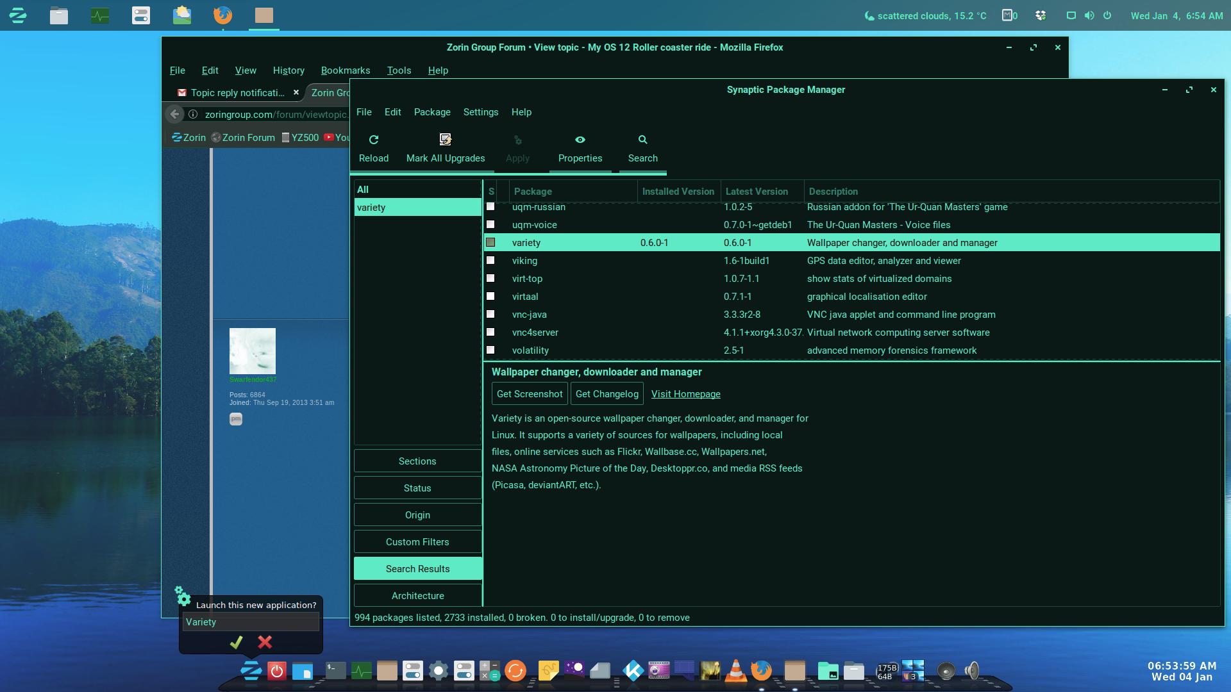The width and height of the screenshot is (1231, 692).
Task: Open the Package menu in Synaptic
Action: coord(431,112)
